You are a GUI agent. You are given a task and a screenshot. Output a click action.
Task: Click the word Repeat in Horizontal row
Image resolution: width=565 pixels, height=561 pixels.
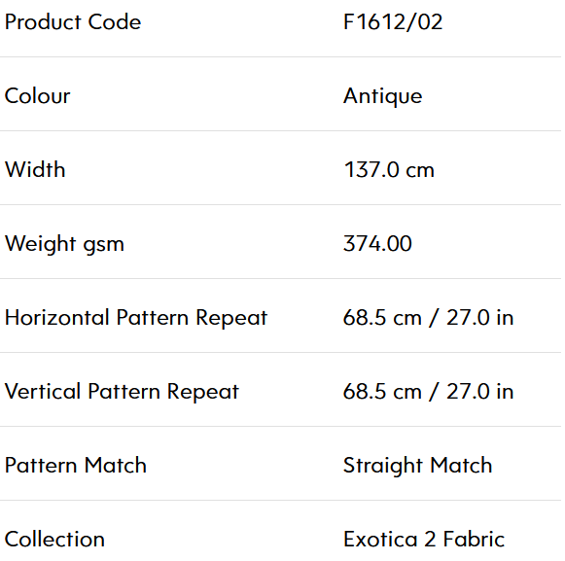[231, 319]
